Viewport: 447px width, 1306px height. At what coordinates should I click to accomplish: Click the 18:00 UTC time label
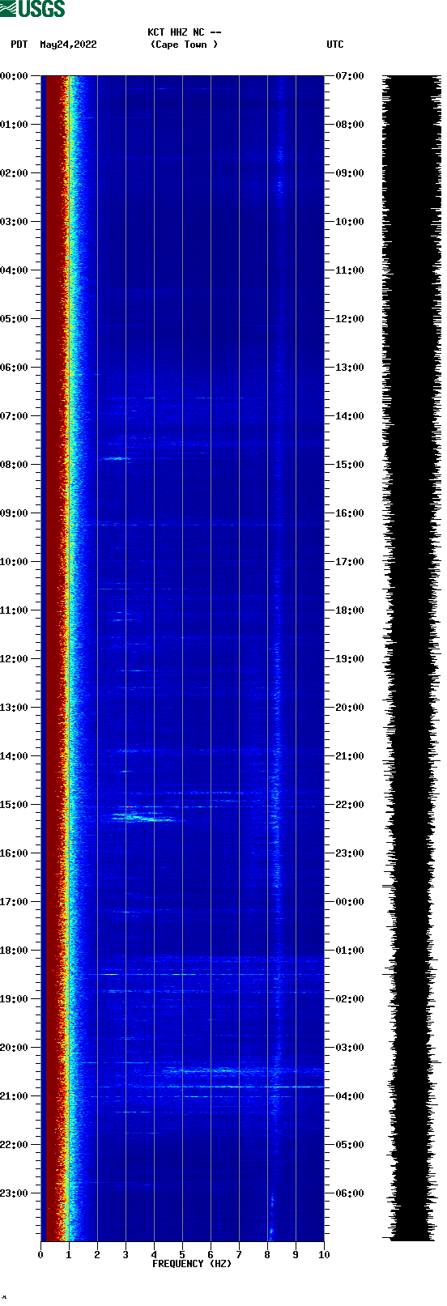[x=350, y=610]
